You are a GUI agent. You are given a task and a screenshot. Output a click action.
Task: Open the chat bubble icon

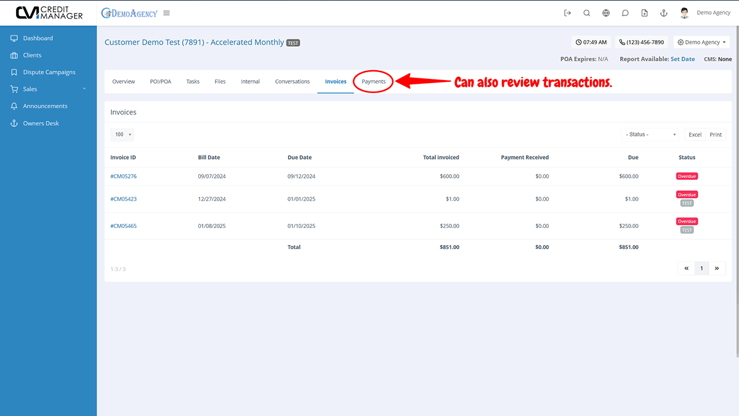coord(625,13)
